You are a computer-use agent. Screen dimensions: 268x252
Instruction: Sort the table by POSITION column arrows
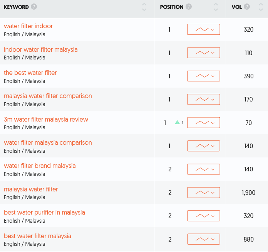click(216, 7)
